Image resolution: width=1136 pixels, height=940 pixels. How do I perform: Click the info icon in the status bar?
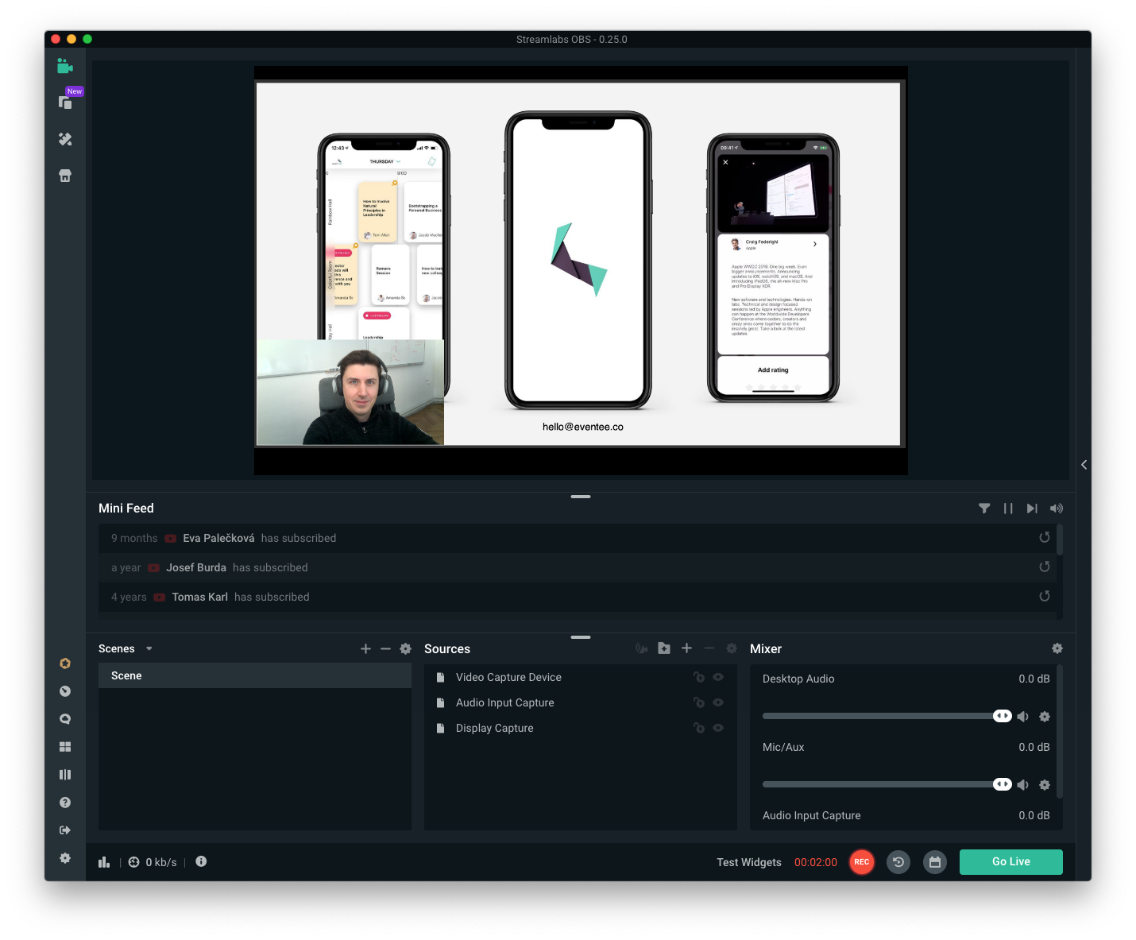[201, 861]
